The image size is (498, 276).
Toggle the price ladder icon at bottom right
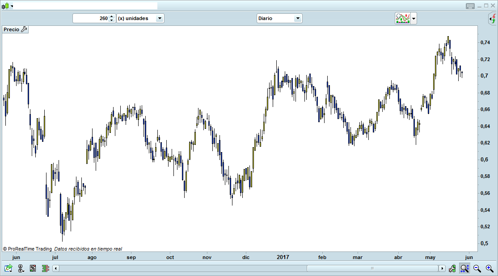(x=453, y=268)
